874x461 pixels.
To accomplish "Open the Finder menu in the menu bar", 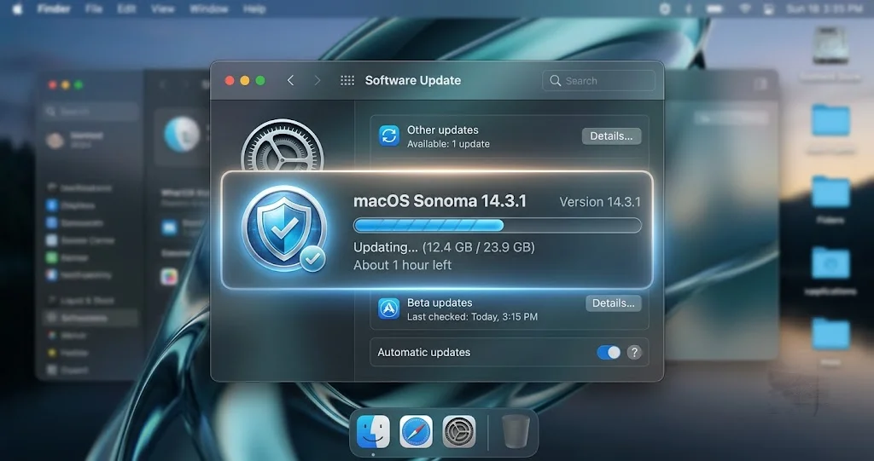I will (54, 9).
